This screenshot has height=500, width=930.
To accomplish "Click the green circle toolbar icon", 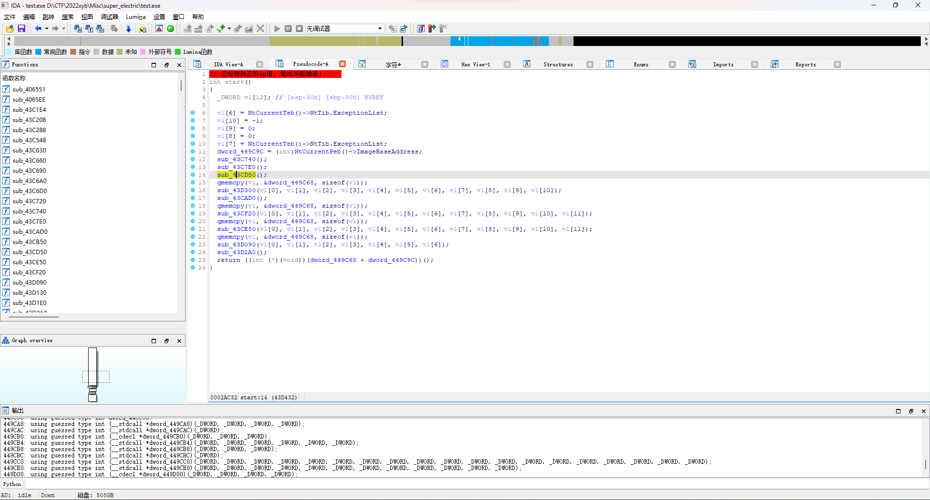I will [x=170, y=29].
